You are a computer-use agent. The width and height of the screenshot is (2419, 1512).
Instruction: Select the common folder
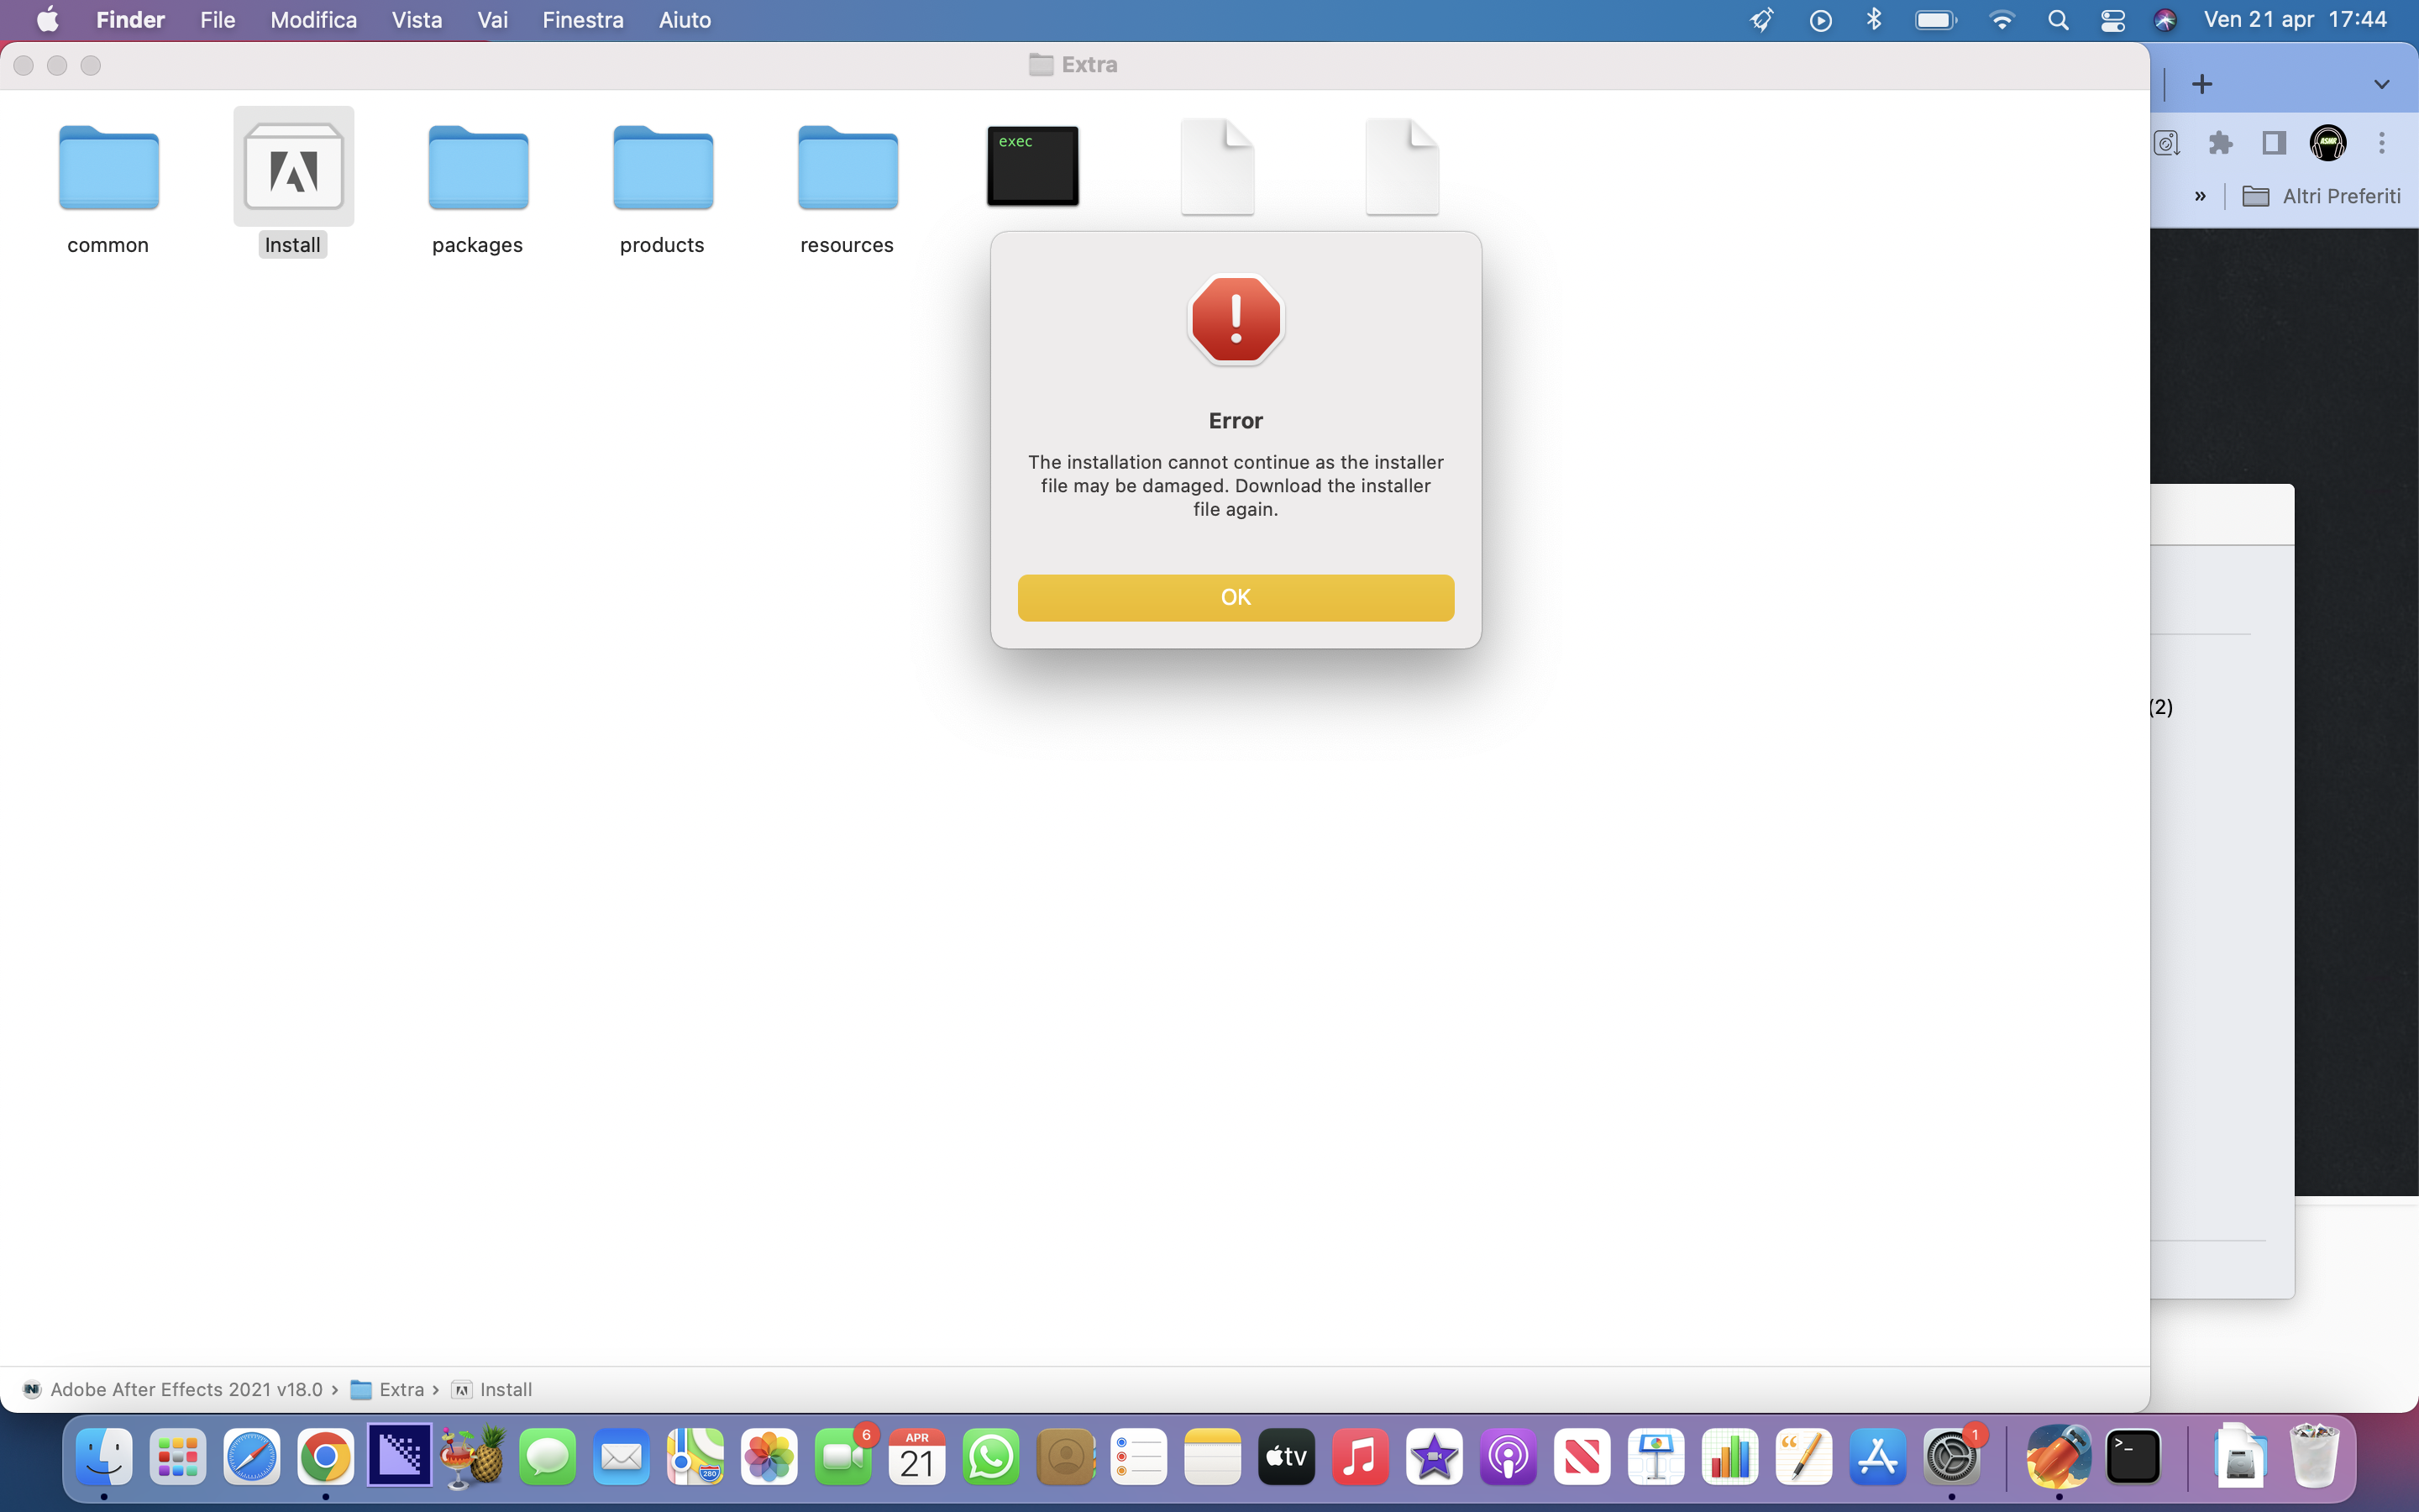(x=109, y=167)
